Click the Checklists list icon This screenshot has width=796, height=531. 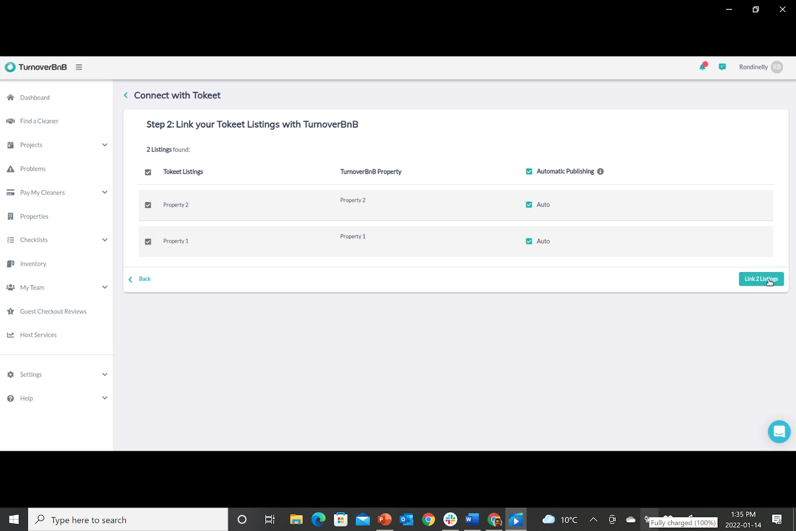tap(10, 240)
